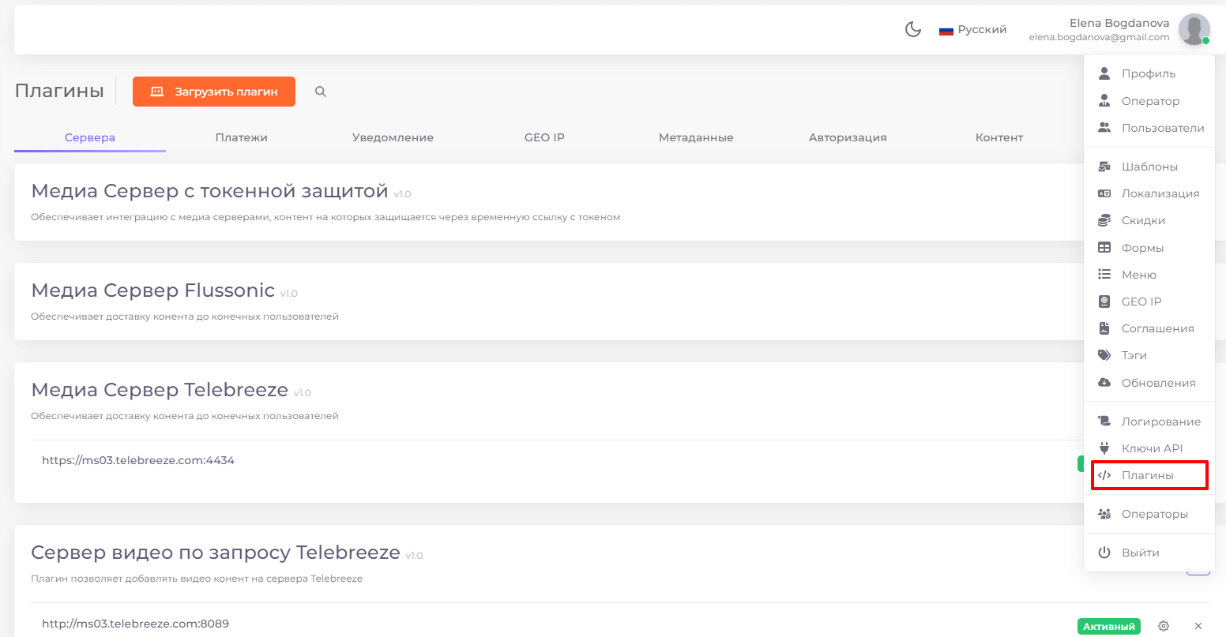
Task: Click the Локализация icon in menu
Action: 1104,193
